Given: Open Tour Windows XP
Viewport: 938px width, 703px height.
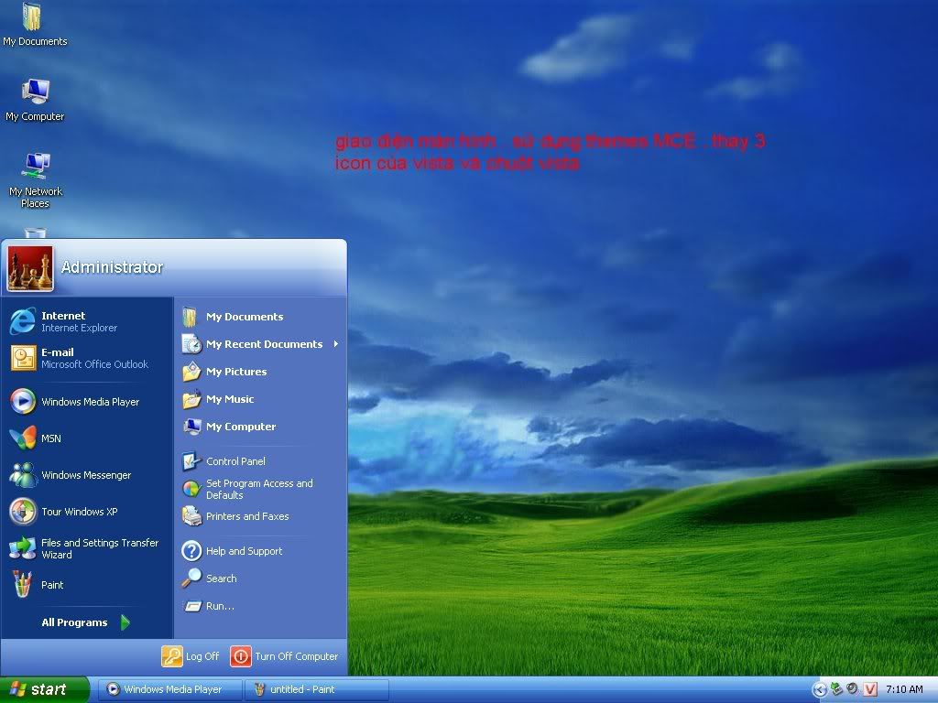Looking at the screenshot, I should pos(87,512).
